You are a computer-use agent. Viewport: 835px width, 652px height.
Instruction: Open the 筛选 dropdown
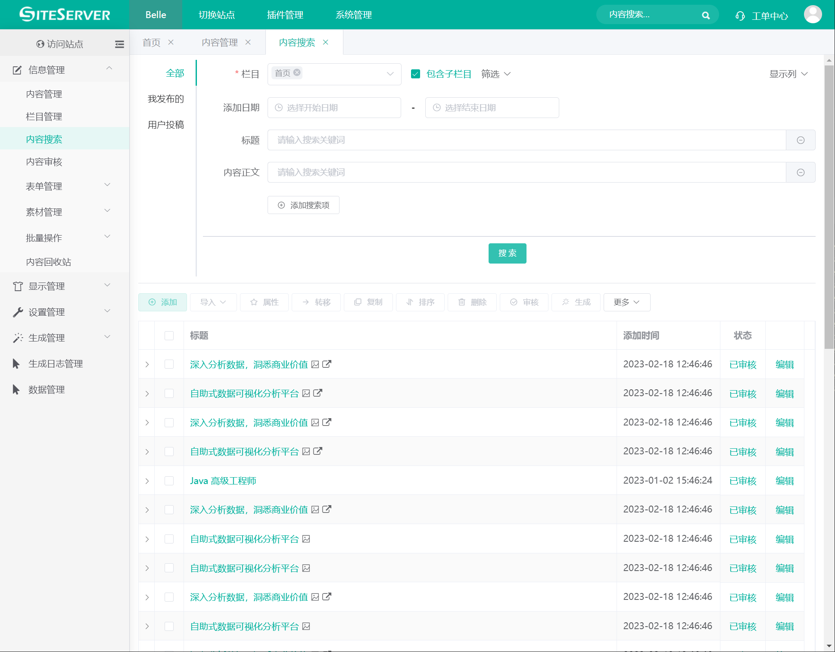[495, 74]
